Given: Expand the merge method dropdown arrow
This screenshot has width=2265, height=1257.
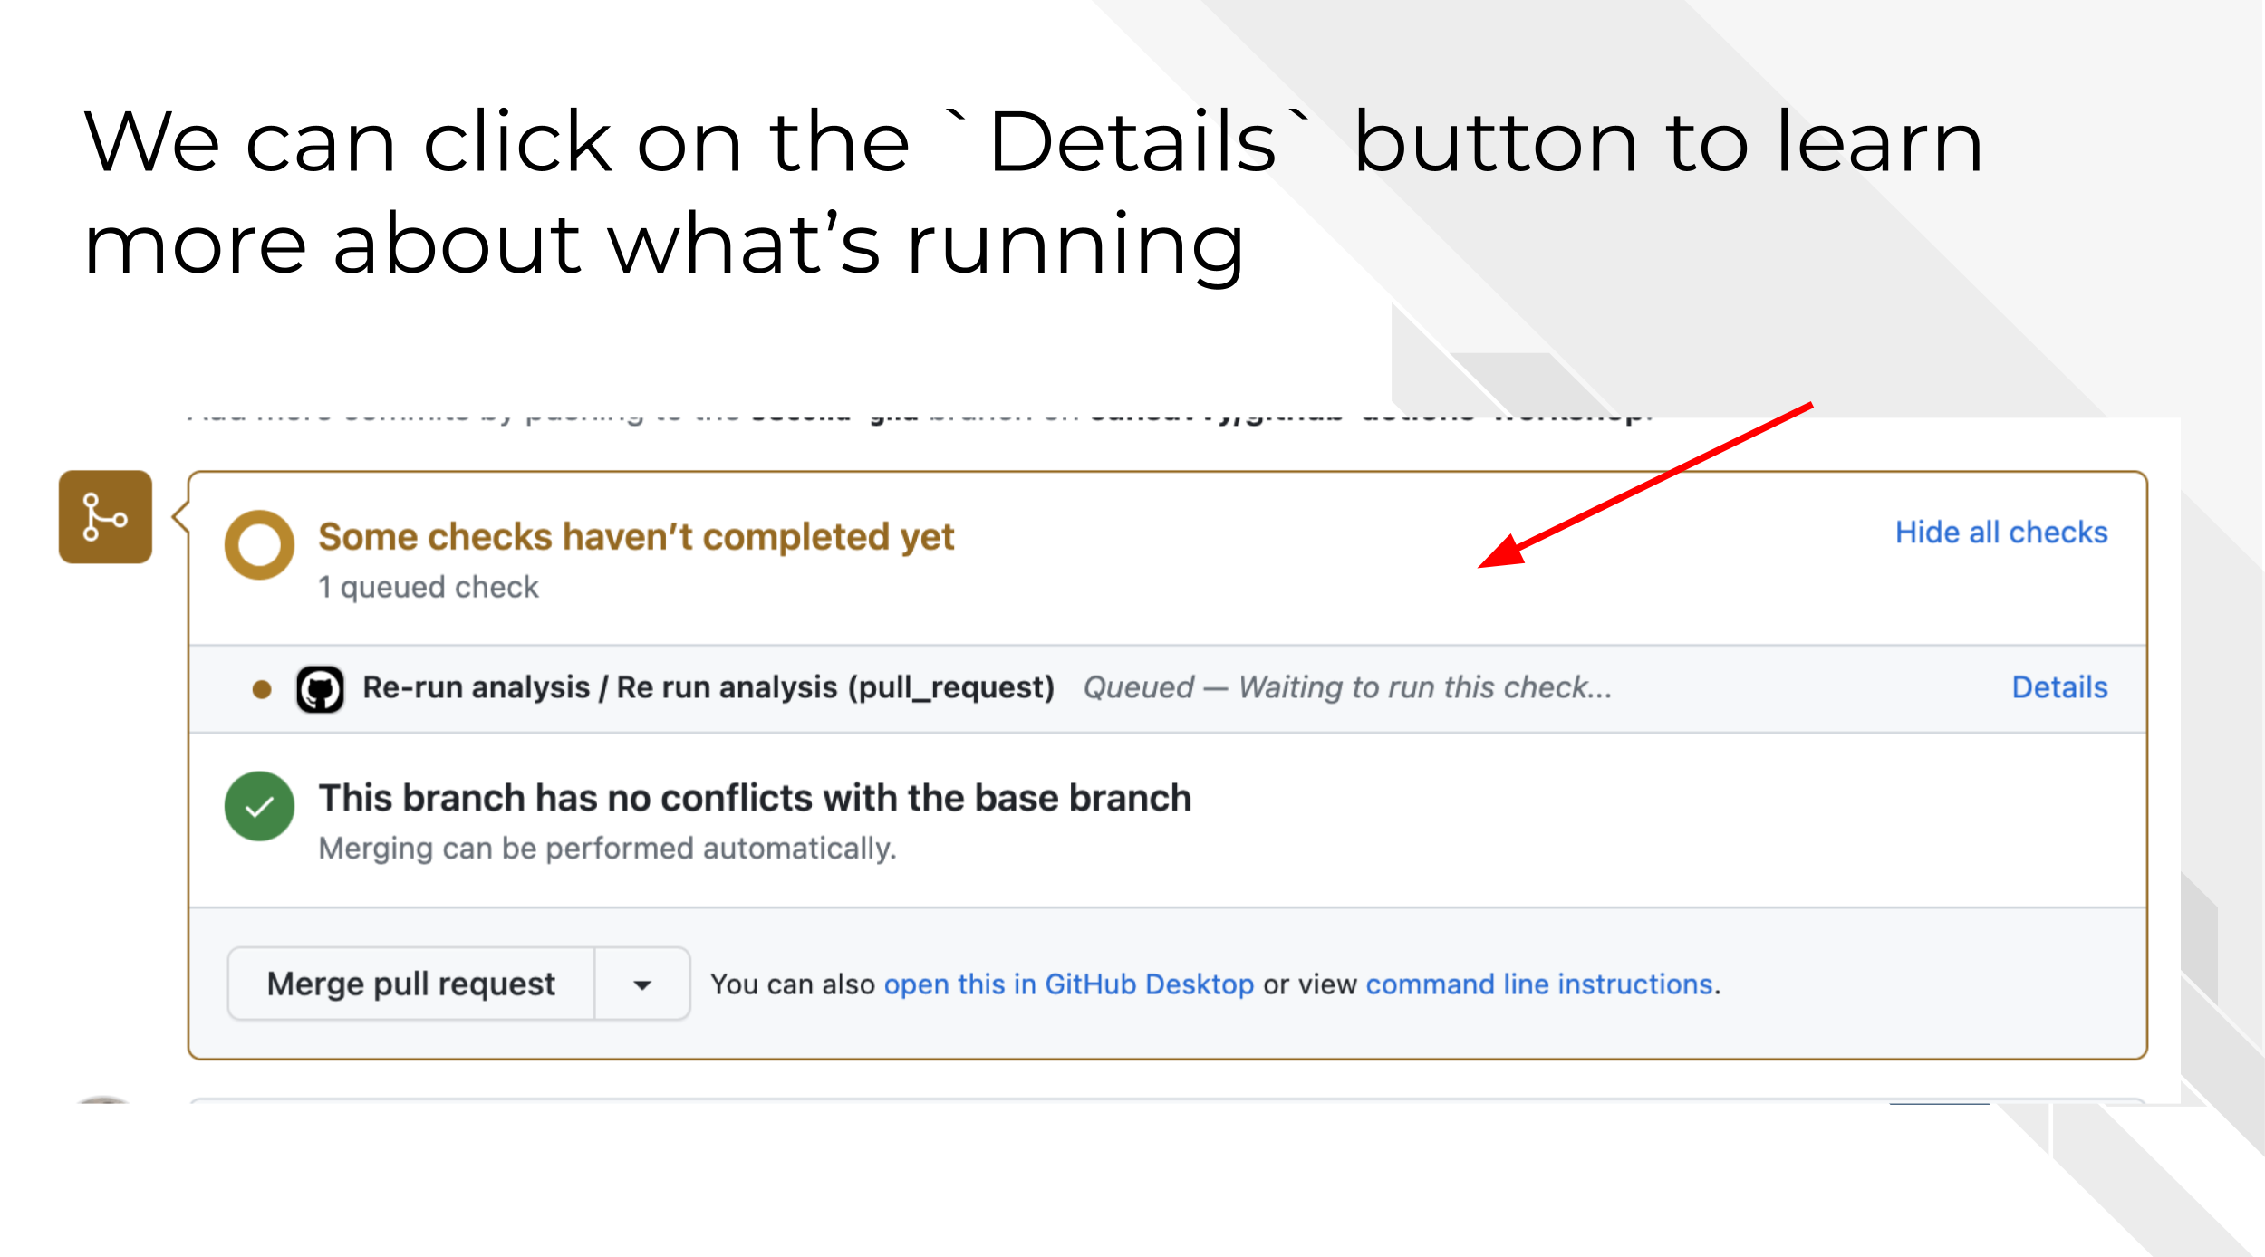Looking at the screenshot, I should tap(642, 984).
